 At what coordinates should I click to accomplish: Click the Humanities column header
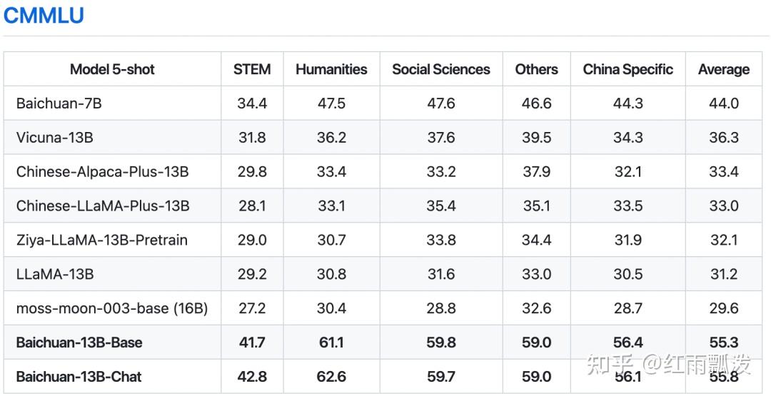(x=331, y=69)
